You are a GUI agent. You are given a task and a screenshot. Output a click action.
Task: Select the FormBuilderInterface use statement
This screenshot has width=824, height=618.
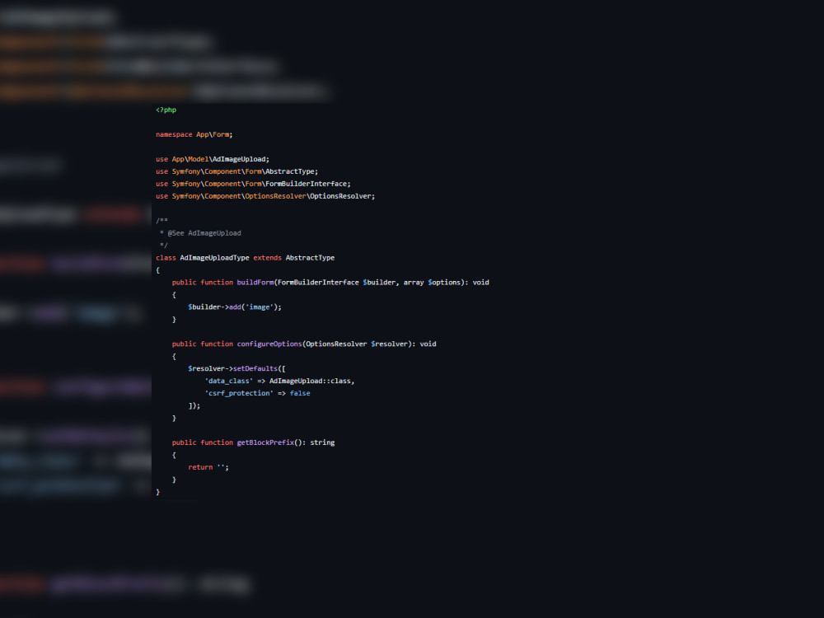pos(253,184)
